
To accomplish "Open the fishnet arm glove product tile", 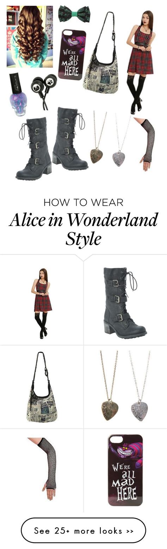I will (42, 470).
